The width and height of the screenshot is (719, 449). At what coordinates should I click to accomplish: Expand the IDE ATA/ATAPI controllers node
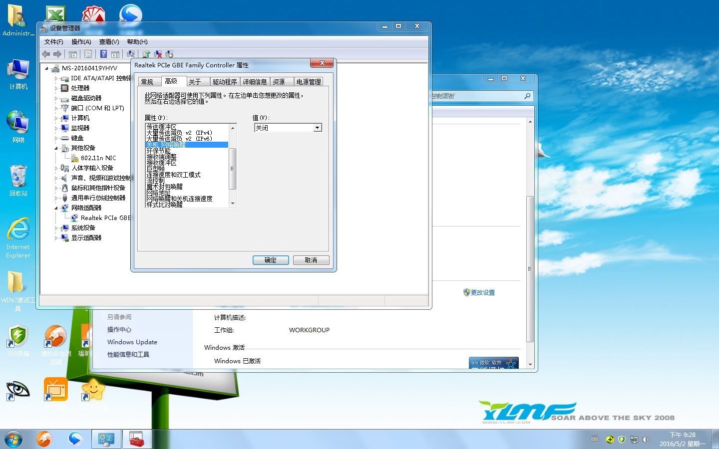click(56, 78)
